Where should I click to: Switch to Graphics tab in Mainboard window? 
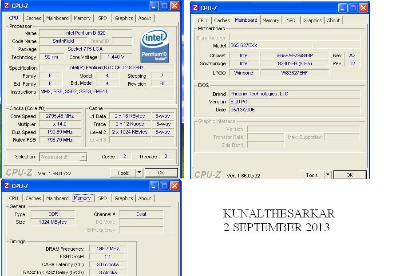coord(312,20)
